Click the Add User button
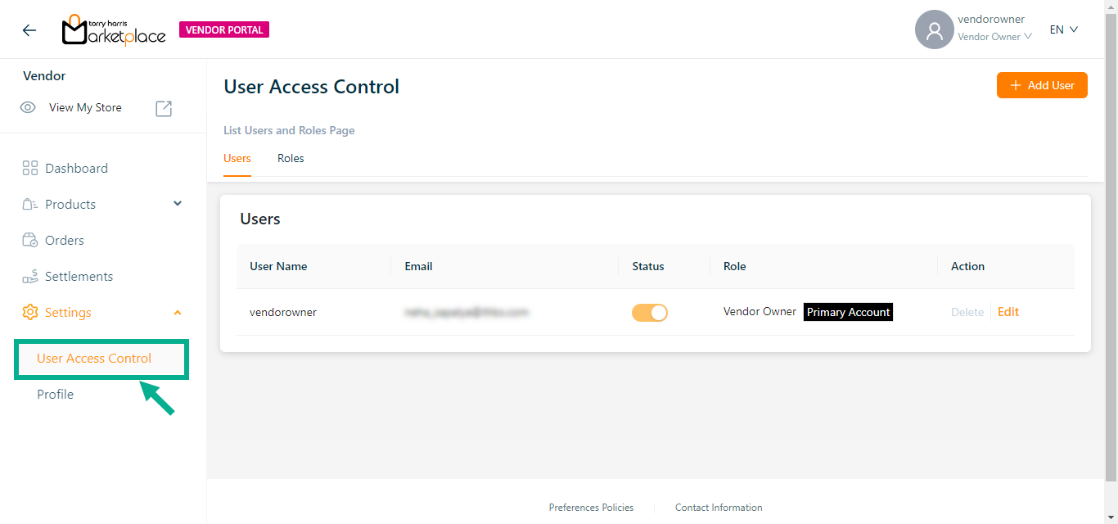The width and height of the screenshot is (1118, 524). (1041, 85)
